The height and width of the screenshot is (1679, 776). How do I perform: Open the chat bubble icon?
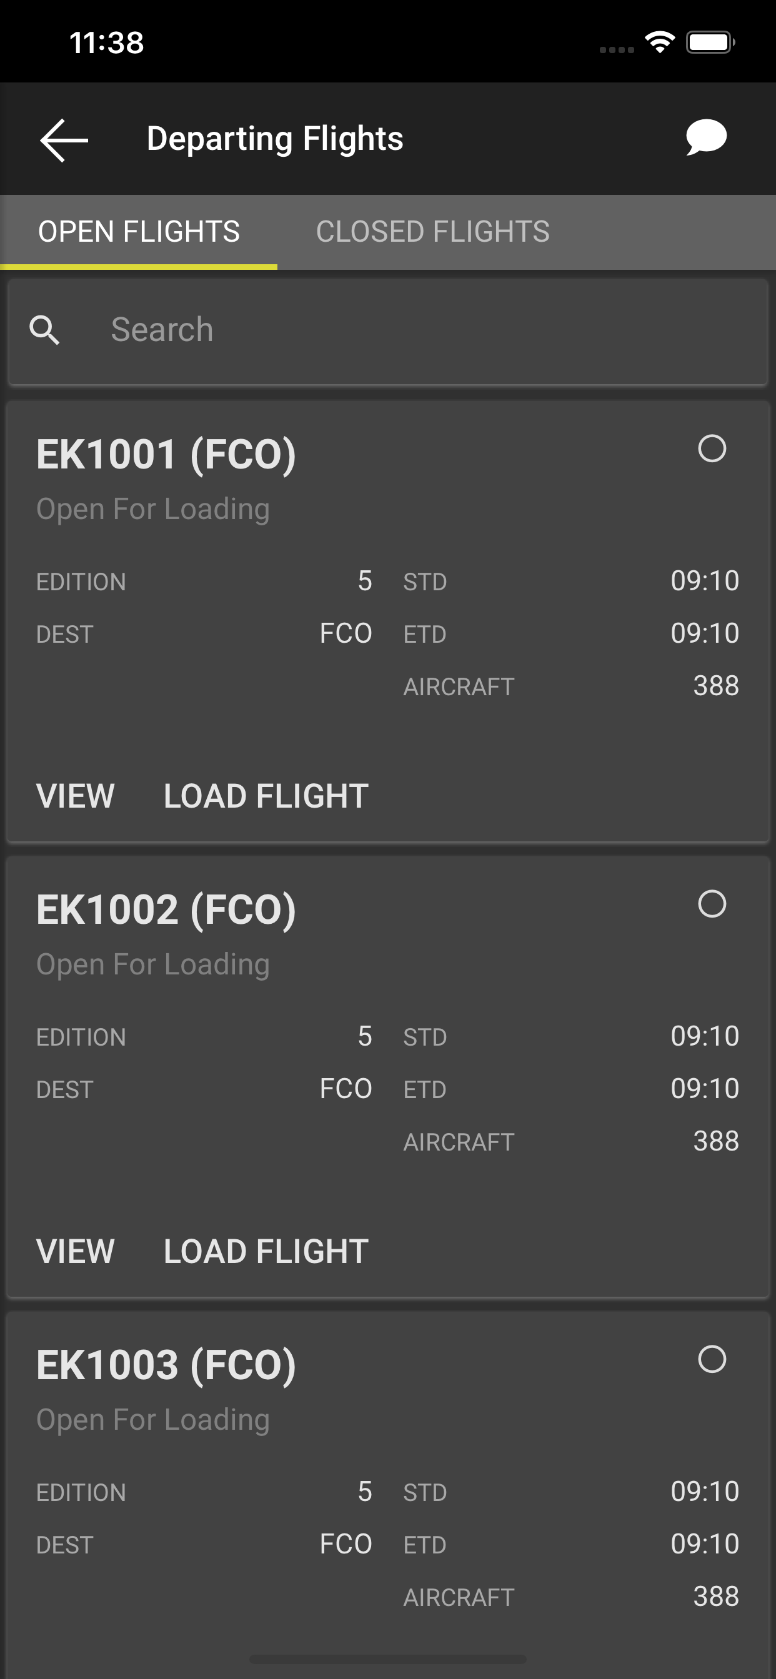[x=706, y=137]
